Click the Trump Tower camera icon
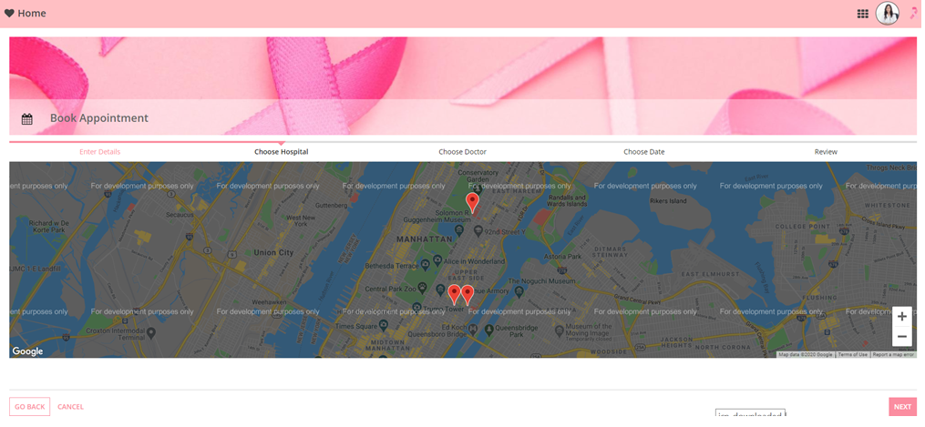Image resolution: width=925 pixels, height=427 pixels. click(417, 308)
